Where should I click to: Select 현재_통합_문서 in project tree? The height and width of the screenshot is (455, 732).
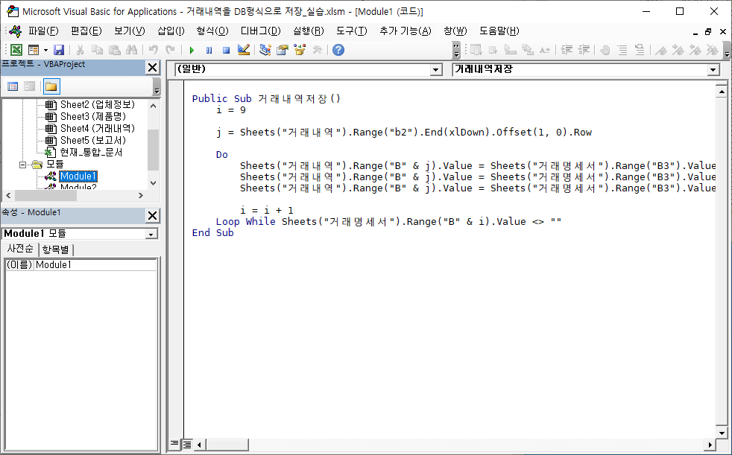point(91,153)
